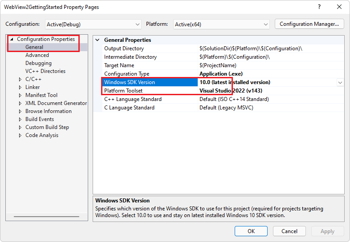Select the Linker tree label
This screenshot has height=242, width=350.
33,87
